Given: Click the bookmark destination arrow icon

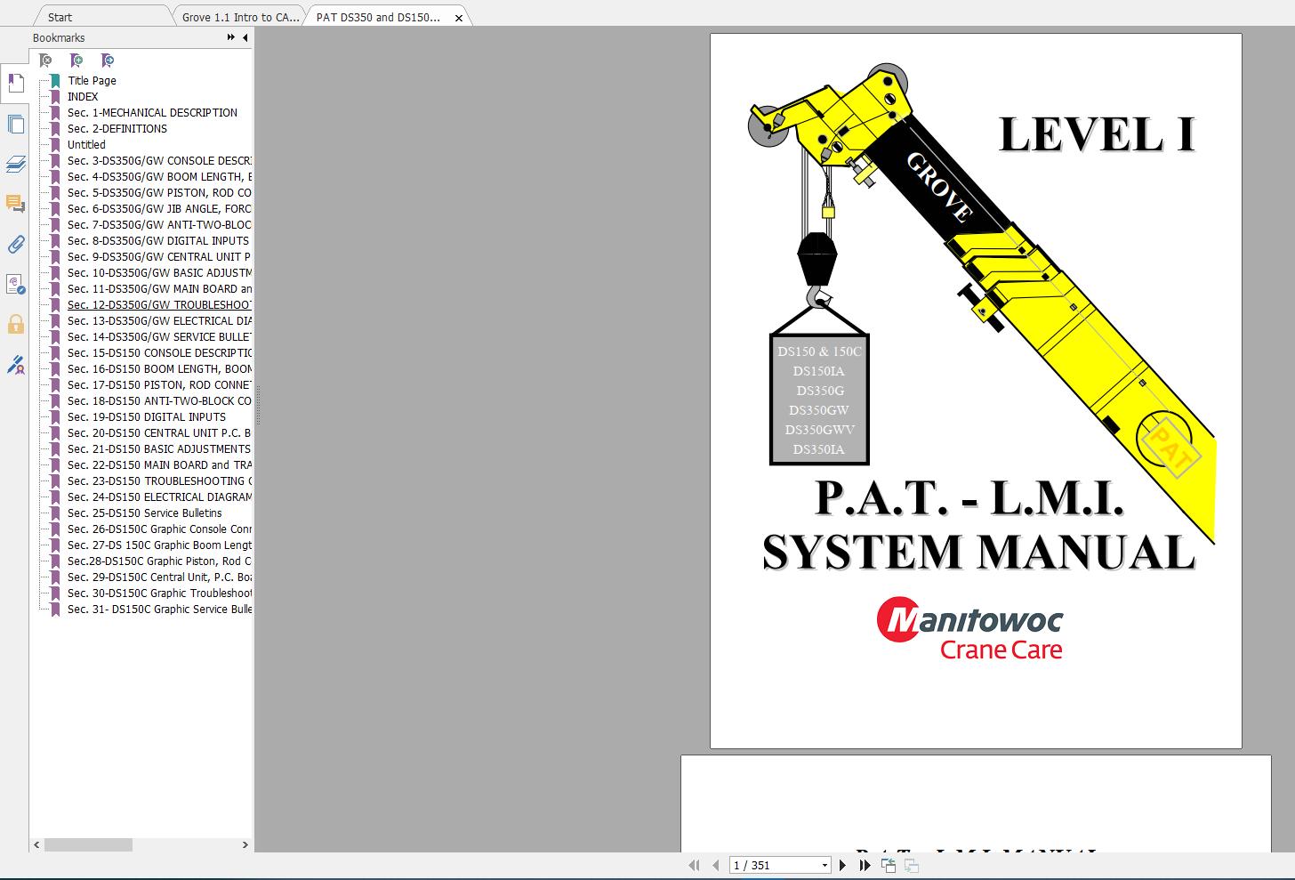Looking at the screenshot, I should [108, 61].
